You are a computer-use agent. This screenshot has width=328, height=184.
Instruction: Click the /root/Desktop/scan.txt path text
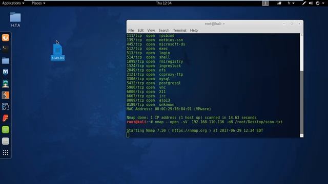tap(258, 122)
